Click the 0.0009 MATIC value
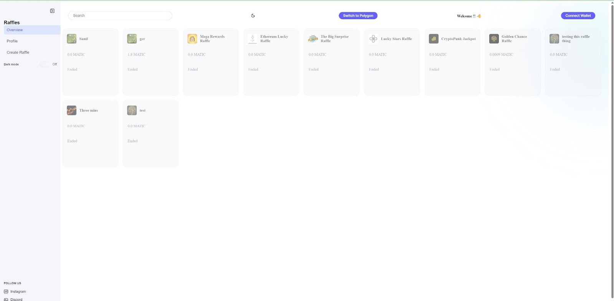The height and width of the screenshot is (301, 614). point(501,55)
